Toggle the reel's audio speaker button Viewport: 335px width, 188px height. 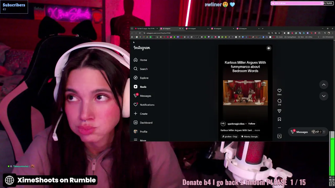269,48
